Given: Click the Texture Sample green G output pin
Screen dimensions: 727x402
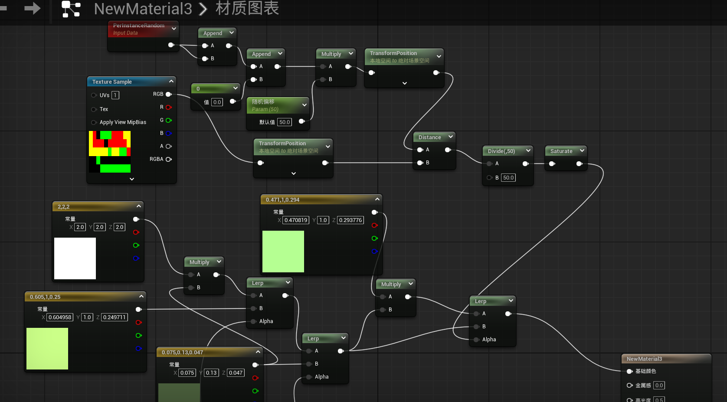Looking at the screenshot, I should point(169,120).
